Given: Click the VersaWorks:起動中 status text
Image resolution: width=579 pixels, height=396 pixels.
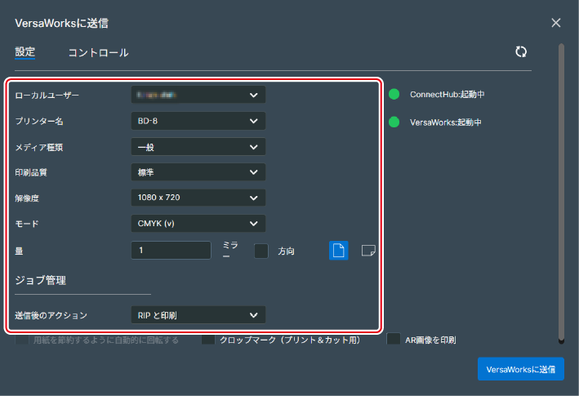Looking at the screenshot, I should coord(446,122).
